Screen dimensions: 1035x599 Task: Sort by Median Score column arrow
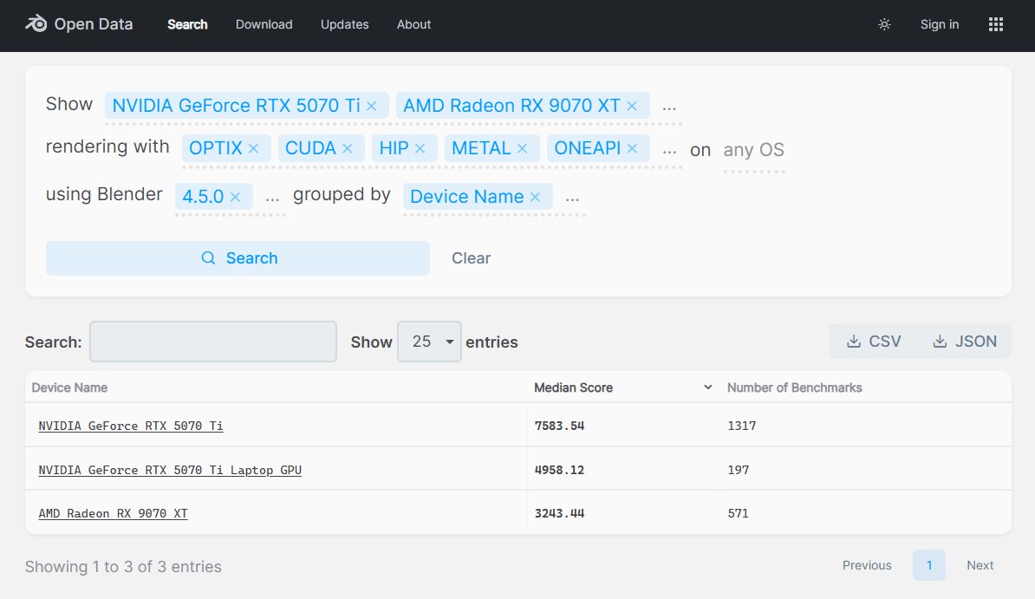click(707, 387)
